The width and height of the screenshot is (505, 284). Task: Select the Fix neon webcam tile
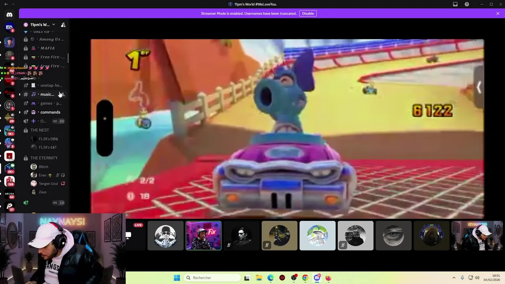[x=204, y=235]
